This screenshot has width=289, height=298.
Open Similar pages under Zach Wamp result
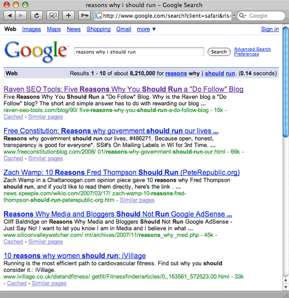[x=137, y=200]
